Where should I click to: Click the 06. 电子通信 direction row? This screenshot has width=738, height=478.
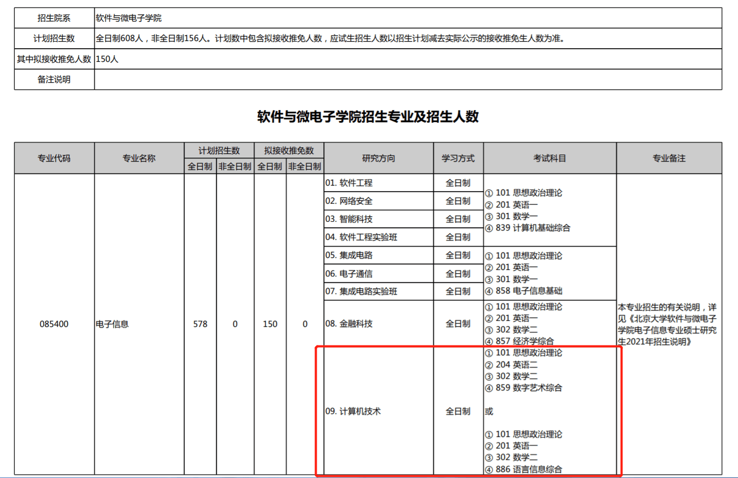379,273
